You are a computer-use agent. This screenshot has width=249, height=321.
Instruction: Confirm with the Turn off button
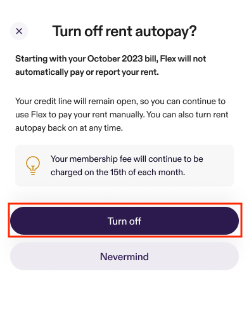click(x=124, y=221)
